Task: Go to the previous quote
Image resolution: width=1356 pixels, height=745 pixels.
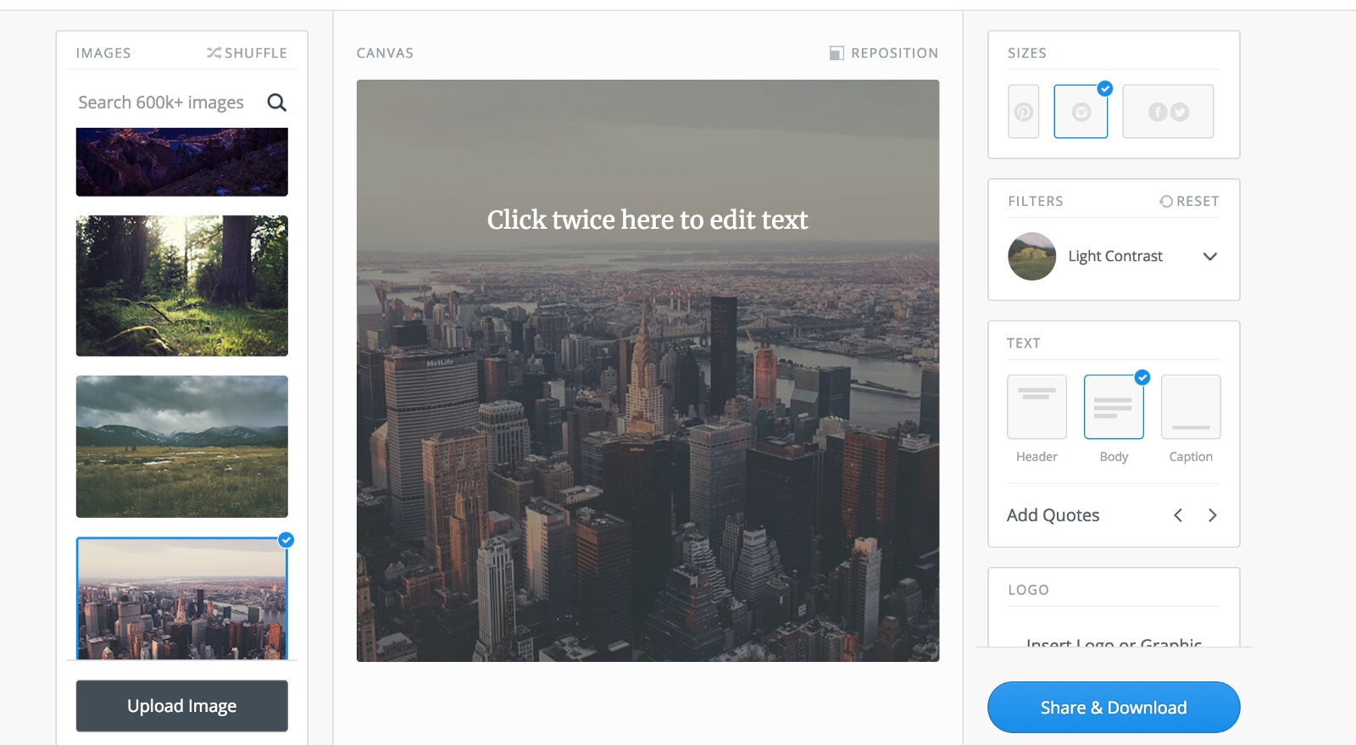Action: click(1178, 515)
